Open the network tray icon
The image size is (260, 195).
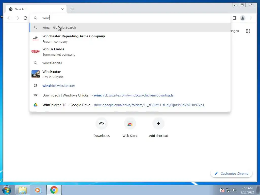[228, 190]
